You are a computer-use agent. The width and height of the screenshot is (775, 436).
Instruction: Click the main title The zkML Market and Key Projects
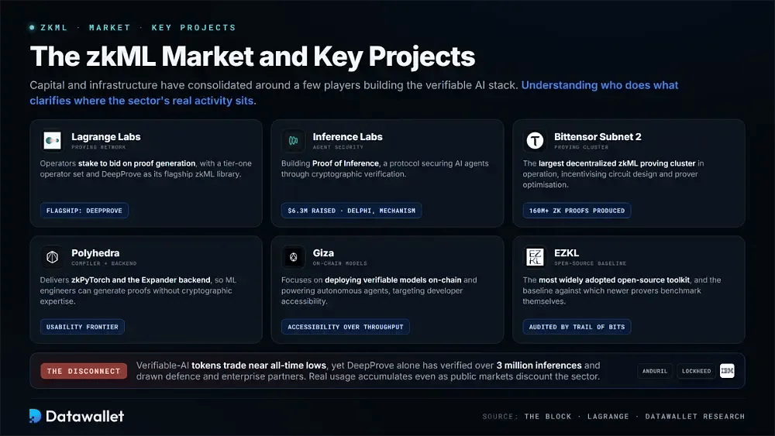tap(253, 57)
